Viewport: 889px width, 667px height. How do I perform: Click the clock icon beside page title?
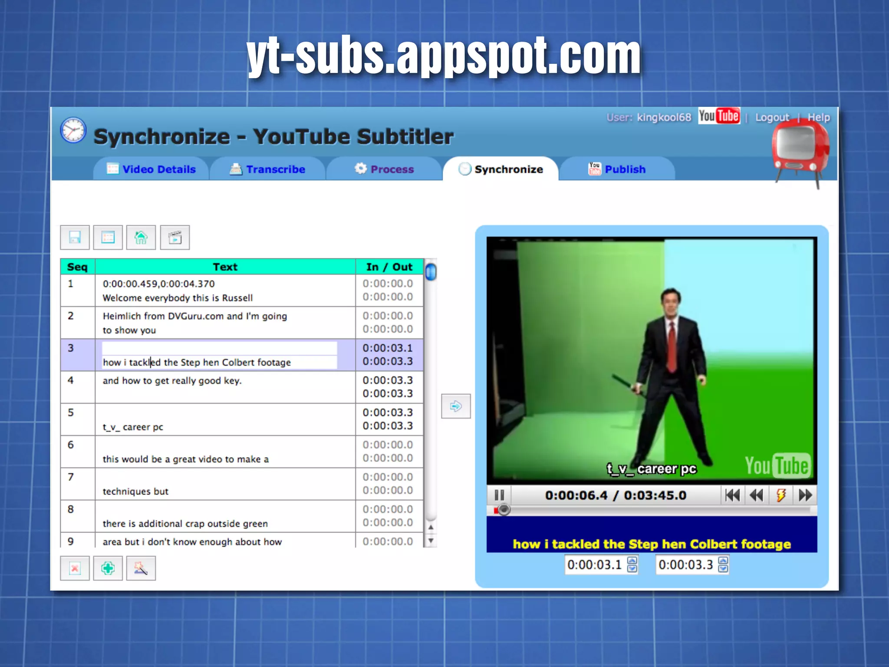pyautogui.click(x=73, y=130)
